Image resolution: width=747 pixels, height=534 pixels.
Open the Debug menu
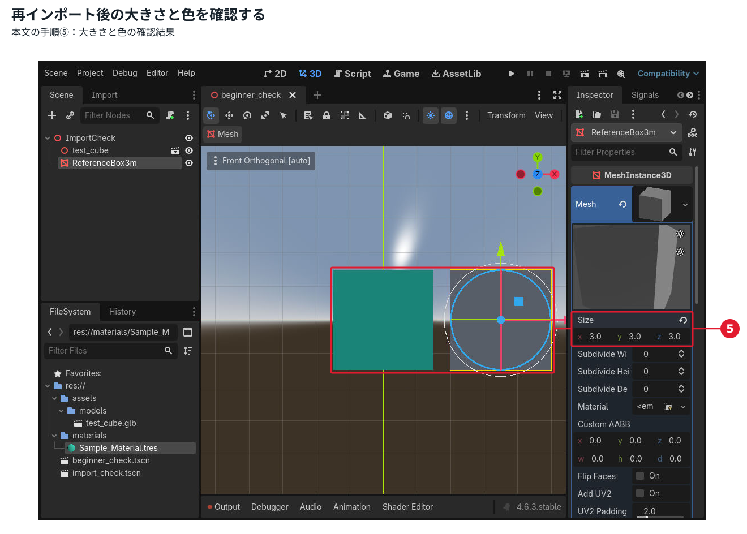125,73
